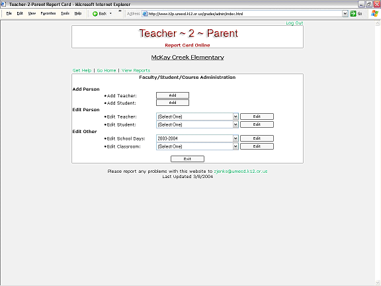
Task: Click the zjenks@umesd.k12.or.us email link
Action: click(x=241, y=171)
